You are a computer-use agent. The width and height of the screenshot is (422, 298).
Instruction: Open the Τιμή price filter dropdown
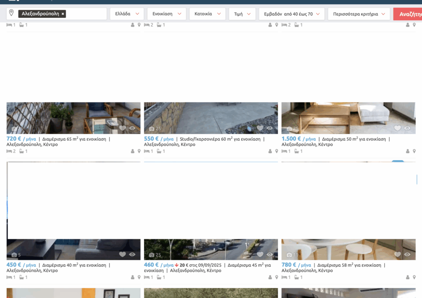point(242,14)
